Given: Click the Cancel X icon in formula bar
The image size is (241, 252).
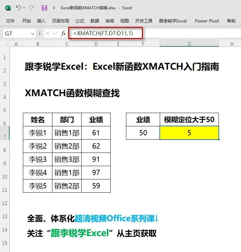Looking at the screenshot, I should click(47, 33).
